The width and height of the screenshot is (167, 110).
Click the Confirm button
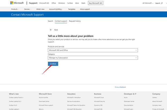click(53, 64)
